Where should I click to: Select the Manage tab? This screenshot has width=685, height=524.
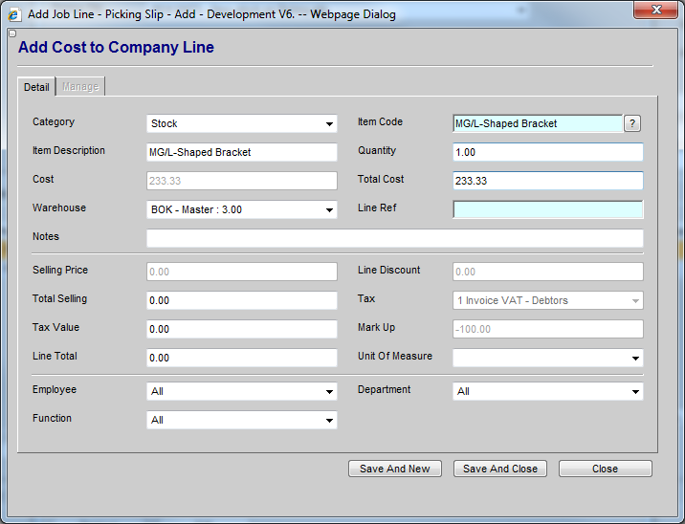click(80, 87)
